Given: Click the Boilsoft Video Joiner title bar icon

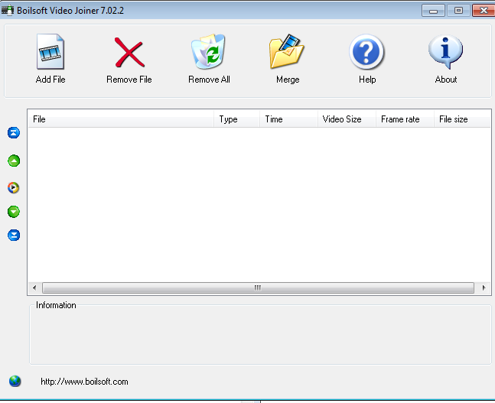Looking at the screenshot, I should point(8,10).
